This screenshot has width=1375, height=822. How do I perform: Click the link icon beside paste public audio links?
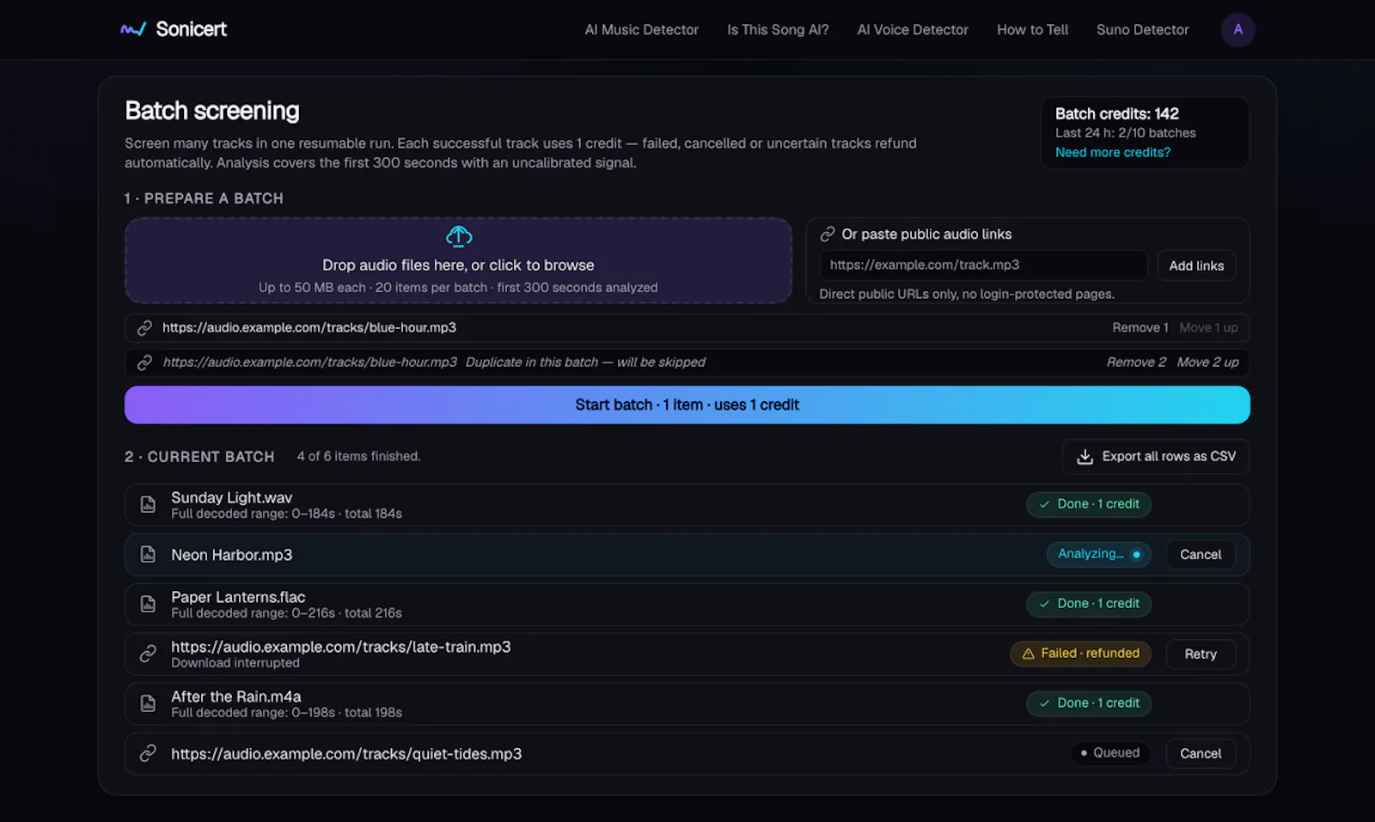(x=828, y=234)
